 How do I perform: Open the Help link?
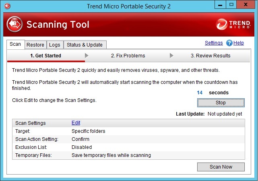239,43
